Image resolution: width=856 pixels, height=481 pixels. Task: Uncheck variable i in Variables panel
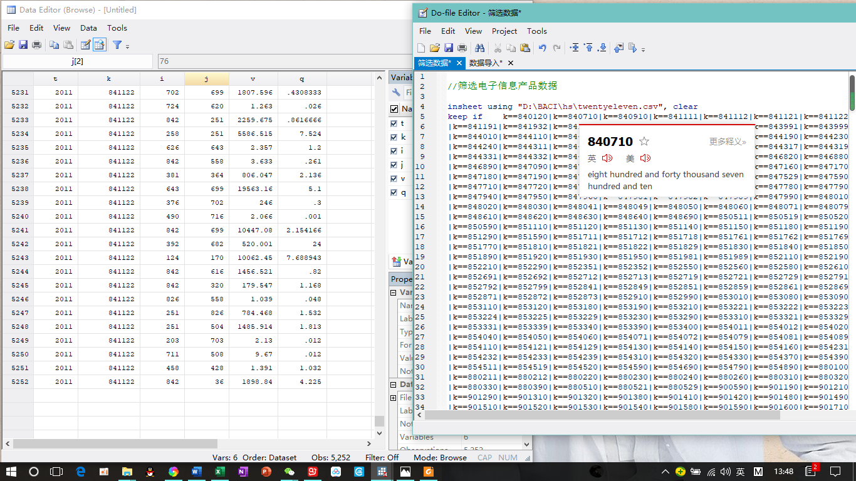click(394, 151)
